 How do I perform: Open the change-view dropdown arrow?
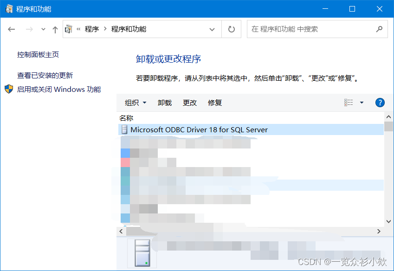pos(361,103)
